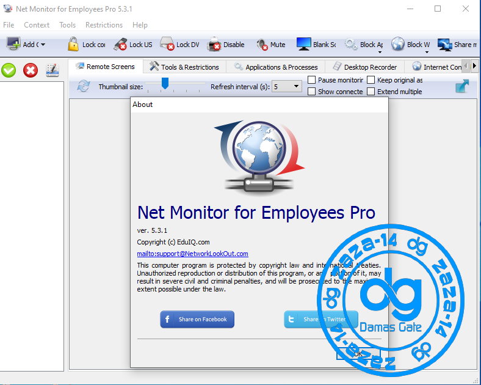Open the Context menu
This screenshot has width=481, height=385.
coord(37,25)
